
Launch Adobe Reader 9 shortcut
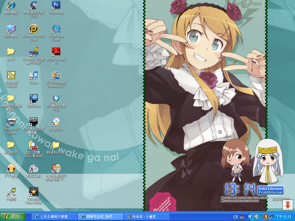pyautogui.click(x=56, y=56)
